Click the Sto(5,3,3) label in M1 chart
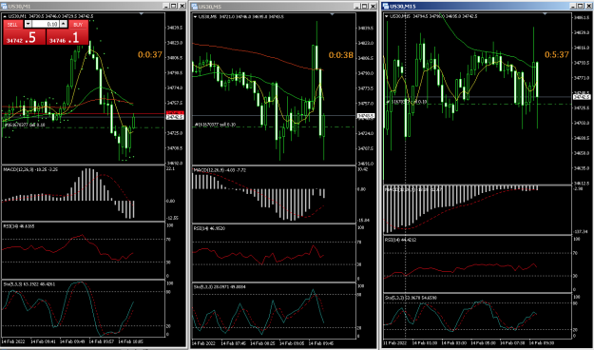 29,283
